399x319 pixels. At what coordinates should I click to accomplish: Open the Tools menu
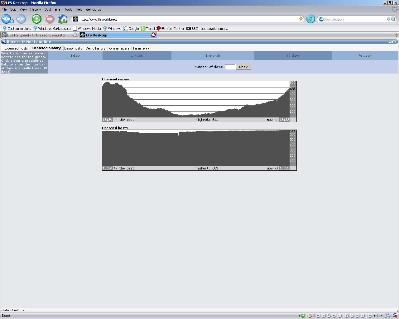pos(68,9)
